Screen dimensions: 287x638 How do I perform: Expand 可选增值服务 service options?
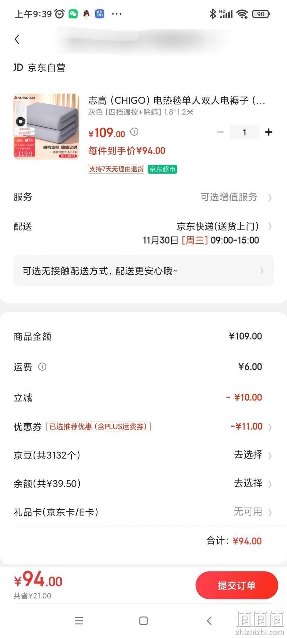tap(236, 197)
